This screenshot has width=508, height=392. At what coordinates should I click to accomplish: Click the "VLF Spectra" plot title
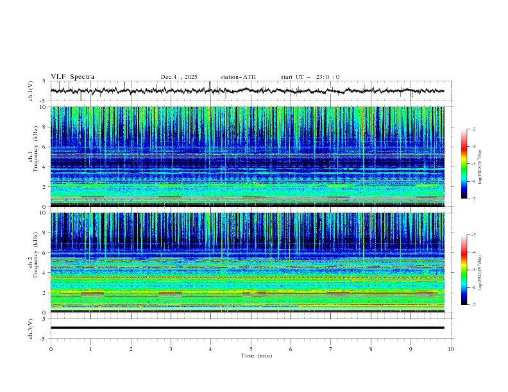point(72,77)
